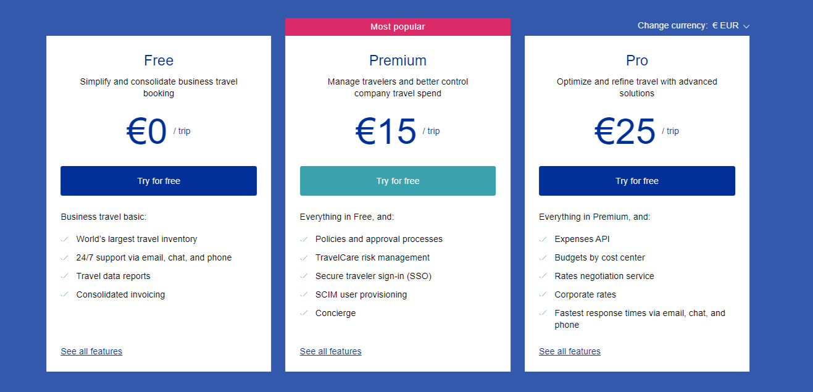Viewport: 813px width, 392px height.
Task: Click the checkmark beside Consolidated invoicing
Action: [x=64, y=294]
